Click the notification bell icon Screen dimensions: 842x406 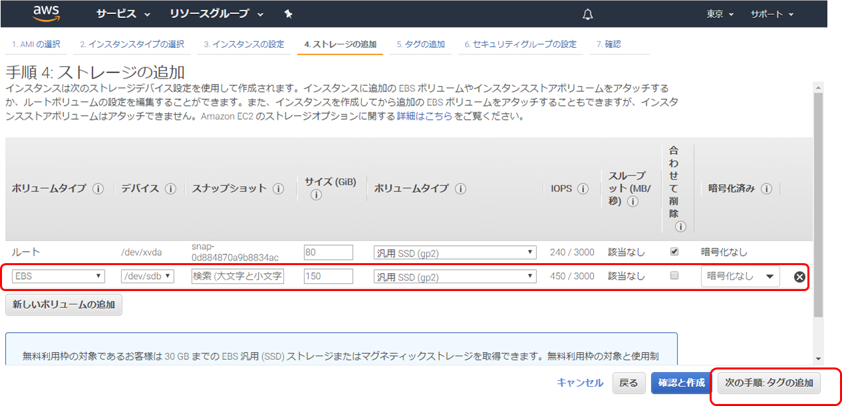(x=587, y=13)
